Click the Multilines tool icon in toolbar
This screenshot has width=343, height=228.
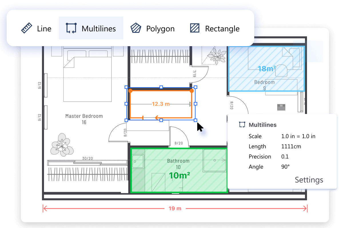tap(71, 28)
